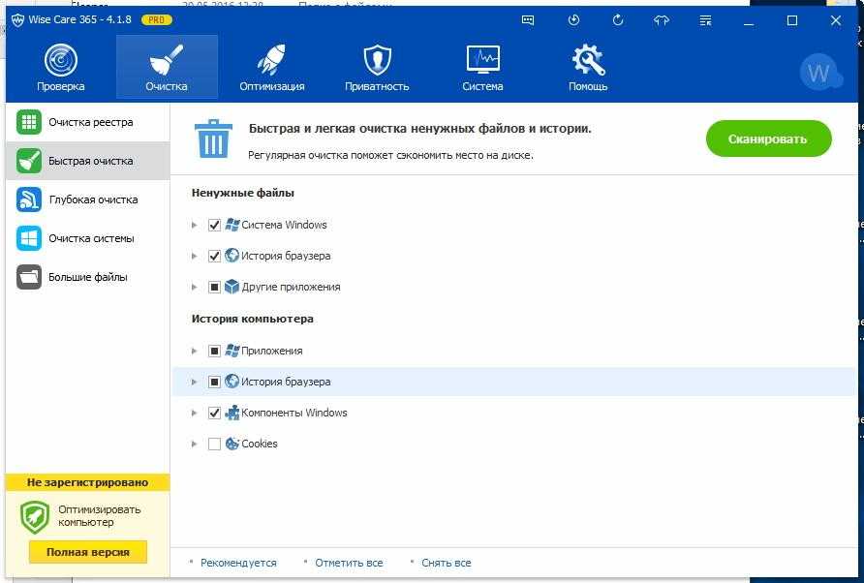Toggle the Другие приложения checkbox

(214, 287)
